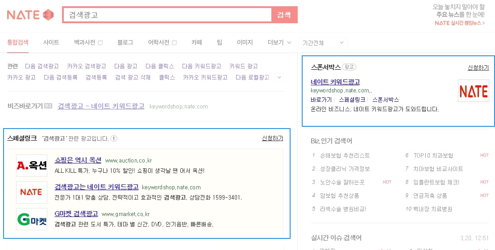Click related keyword 키워드 광고
The height and width of the screenshot is (250, 495).
pyautogui.click(x=244, y=66)
